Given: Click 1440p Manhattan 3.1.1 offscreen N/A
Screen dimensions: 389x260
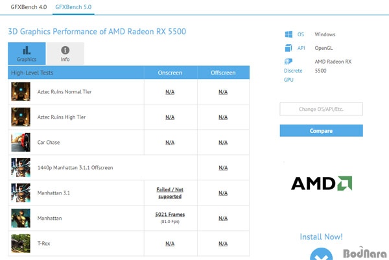Looking at the screenshot, I should pos(223,168).
